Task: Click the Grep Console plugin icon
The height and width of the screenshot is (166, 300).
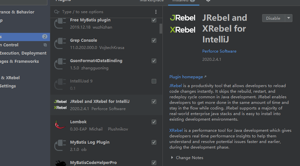Action: click(x=60, y=44)
